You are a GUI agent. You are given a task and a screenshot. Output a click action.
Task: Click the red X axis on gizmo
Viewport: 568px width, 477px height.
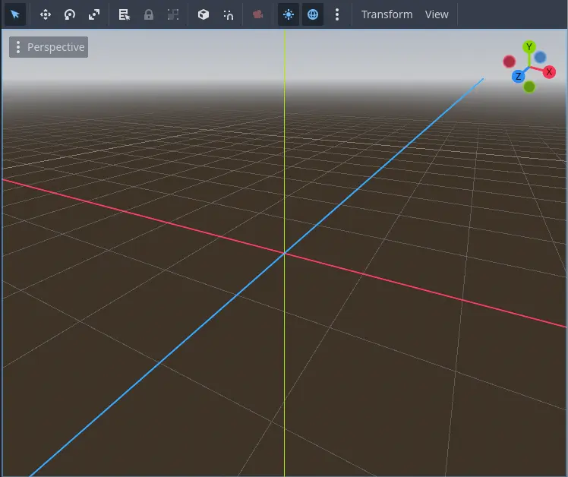click(x=550, y=71)
